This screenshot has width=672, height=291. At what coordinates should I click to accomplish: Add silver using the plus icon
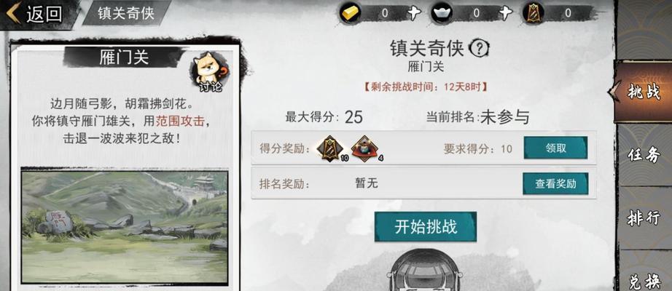pos(506,13)
